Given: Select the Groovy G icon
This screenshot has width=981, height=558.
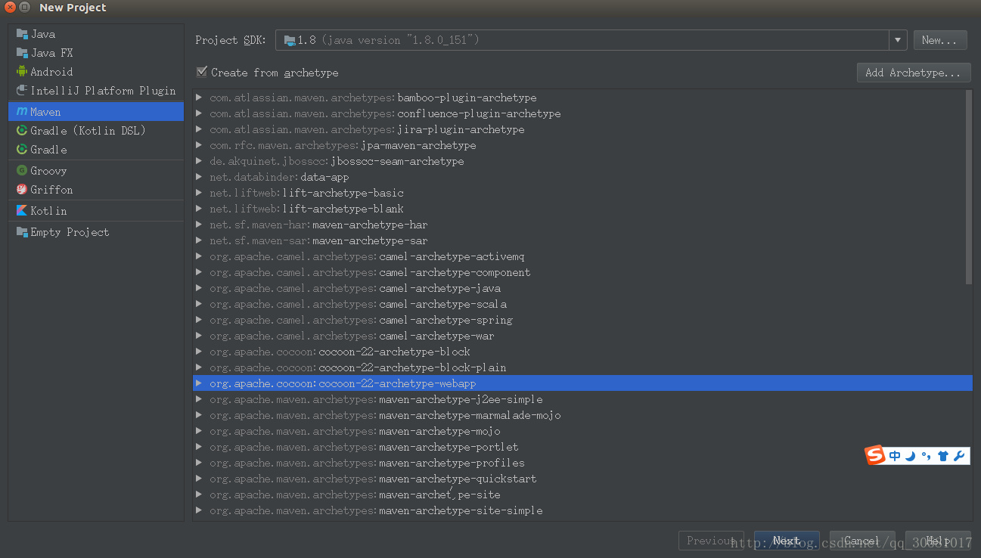Looking at the screenshot, I should 22,171.
